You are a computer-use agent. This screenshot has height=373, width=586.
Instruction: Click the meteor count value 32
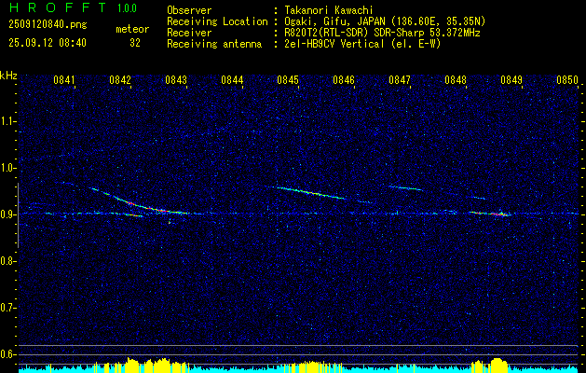[x=135, y=43]
